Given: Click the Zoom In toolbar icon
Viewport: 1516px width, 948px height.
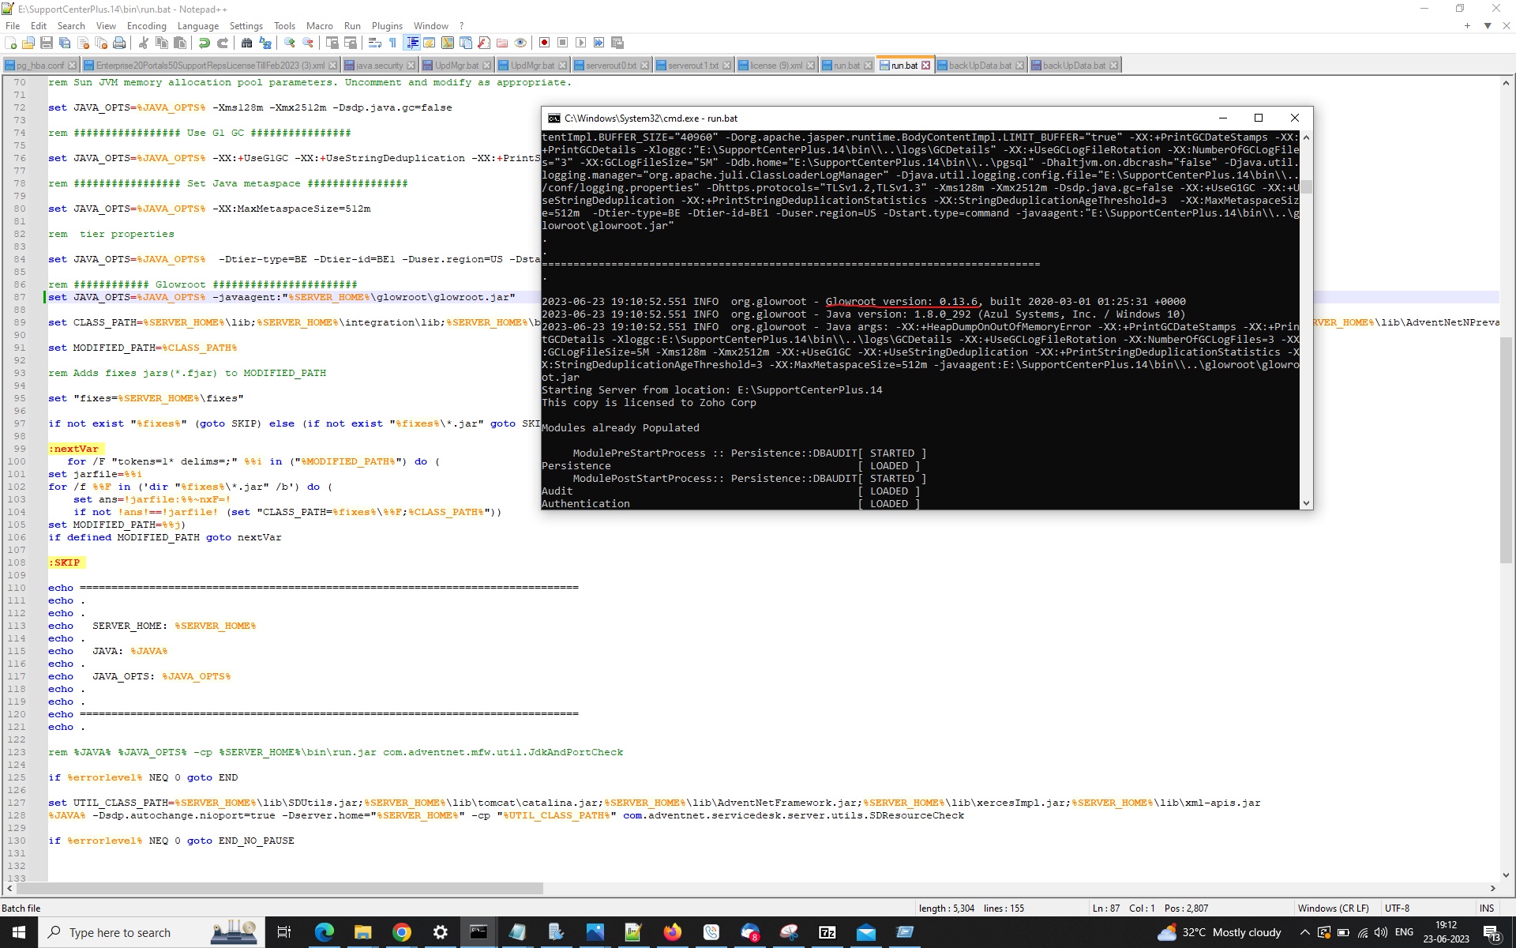Looking at the screenshot, I should 290,43.
